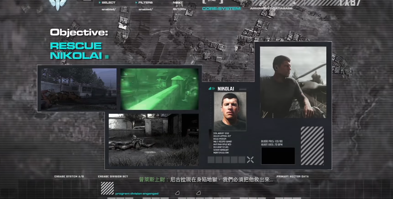Toggle the last gray square before the cross icon
This screenshot has width=393, height=199.
[x=242, y=160]
